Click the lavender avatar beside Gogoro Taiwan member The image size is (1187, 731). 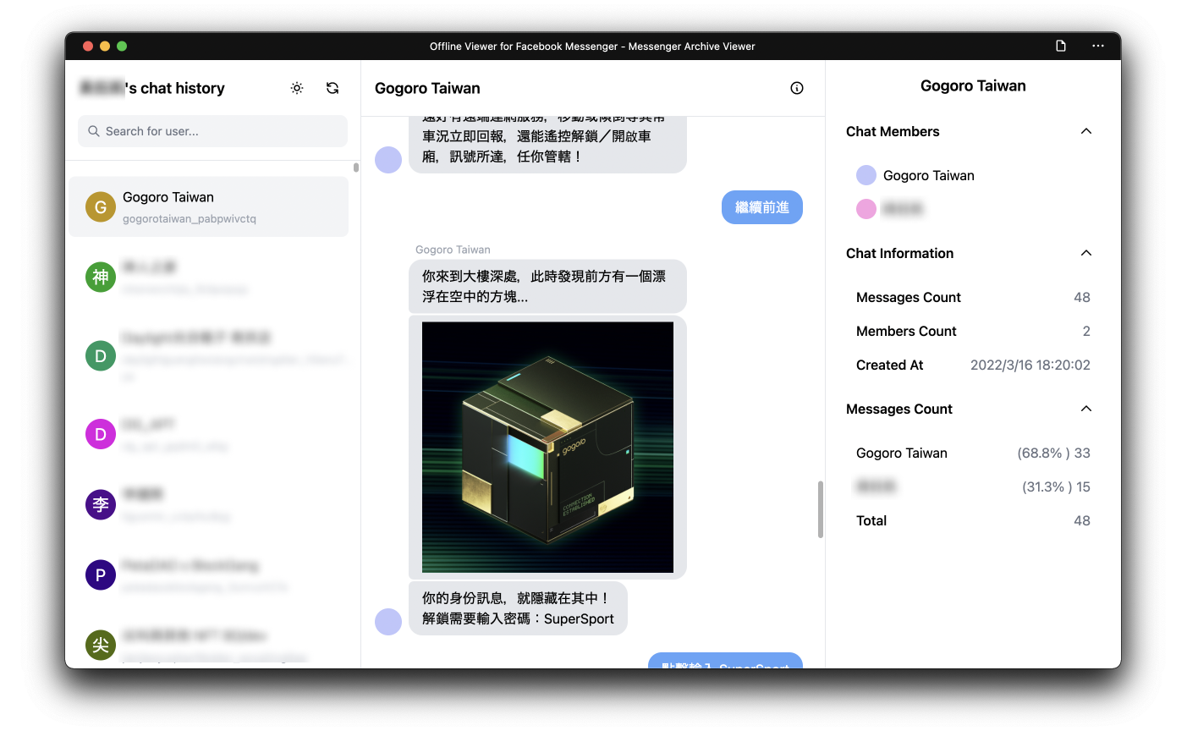(866, 175)
